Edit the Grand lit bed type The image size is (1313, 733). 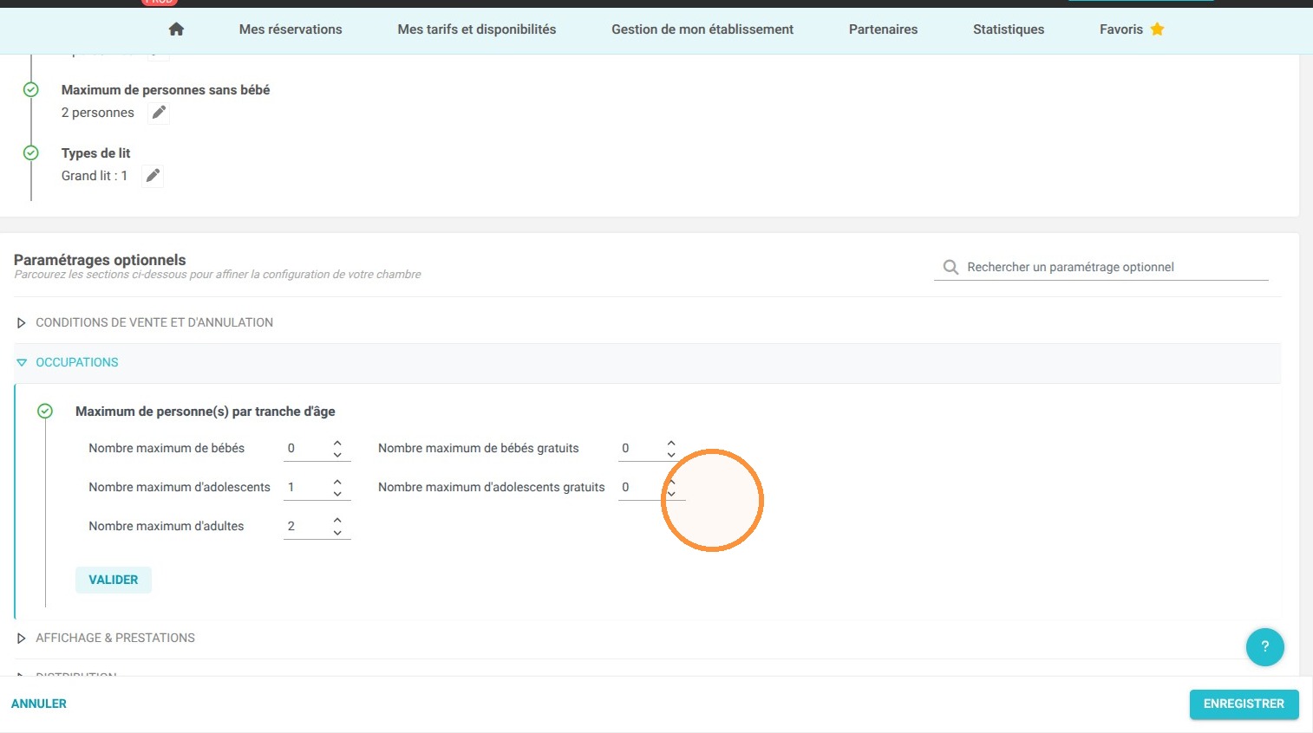tap(153, 176)
